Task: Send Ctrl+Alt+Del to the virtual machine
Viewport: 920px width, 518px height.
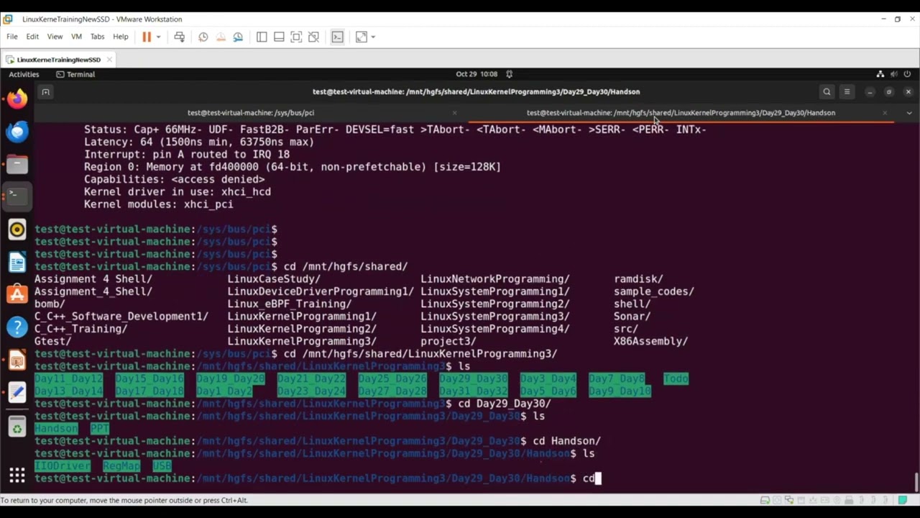Action: [180, 37]
